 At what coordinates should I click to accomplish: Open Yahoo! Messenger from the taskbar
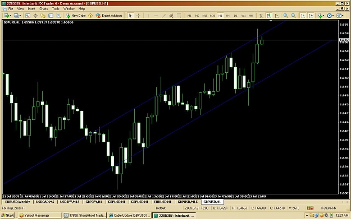(39, 216)
